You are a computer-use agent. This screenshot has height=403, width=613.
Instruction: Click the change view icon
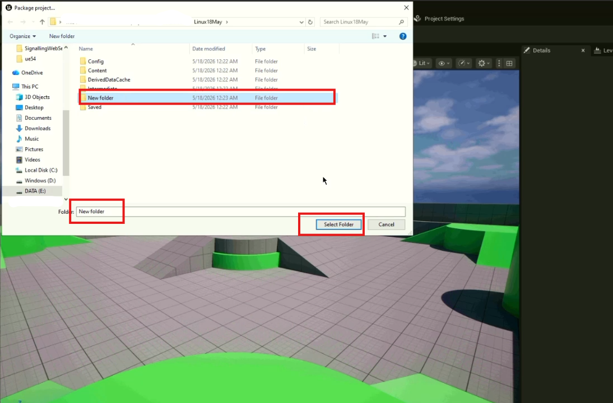[x=375, y=36]
